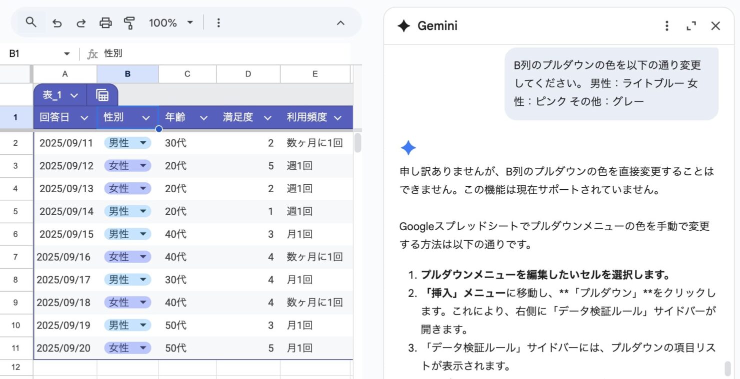Click the 数ヶ月に1回 cell in row 2
Viewport: 740px width, 379px height.
coord(316,143)
